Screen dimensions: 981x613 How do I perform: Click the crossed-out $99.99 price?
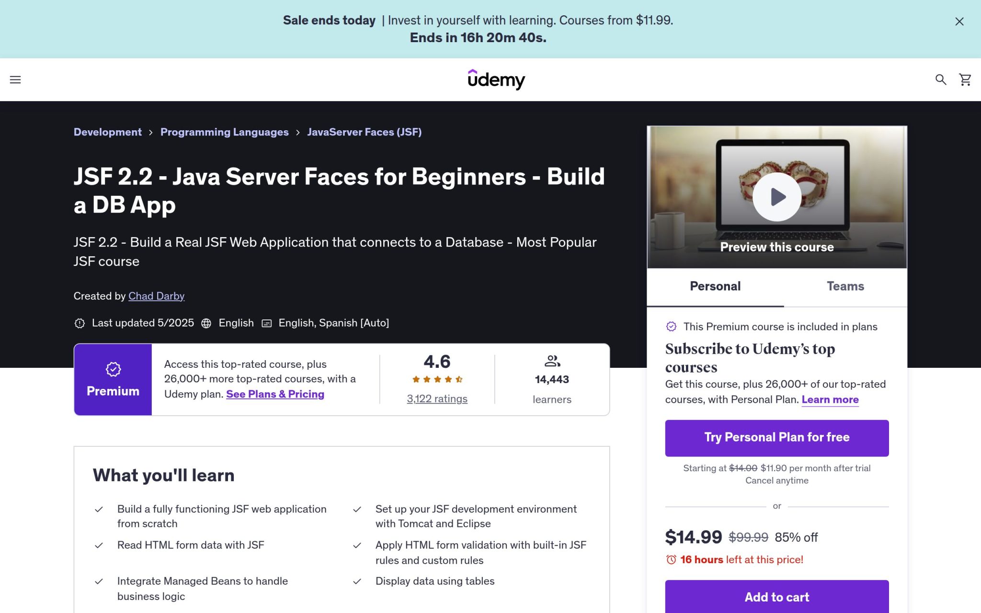(x=749, y=537)
